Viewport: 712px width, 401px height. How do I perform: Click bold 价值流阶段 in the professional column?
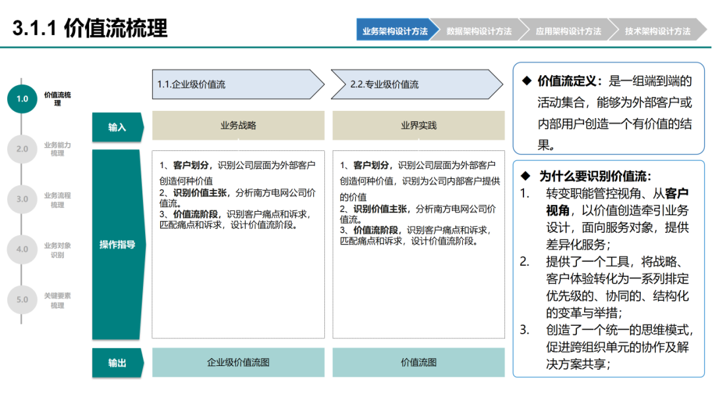(376, 230)
